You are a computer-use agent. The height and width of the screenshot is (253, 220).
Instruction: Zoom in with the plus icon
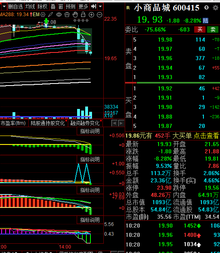(91, 15)
